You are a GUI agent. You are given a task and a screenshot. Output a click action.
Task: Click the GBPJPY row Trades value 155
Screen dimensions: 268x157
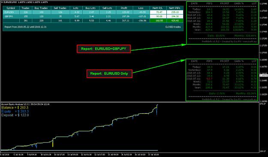[x=25, y=16]
